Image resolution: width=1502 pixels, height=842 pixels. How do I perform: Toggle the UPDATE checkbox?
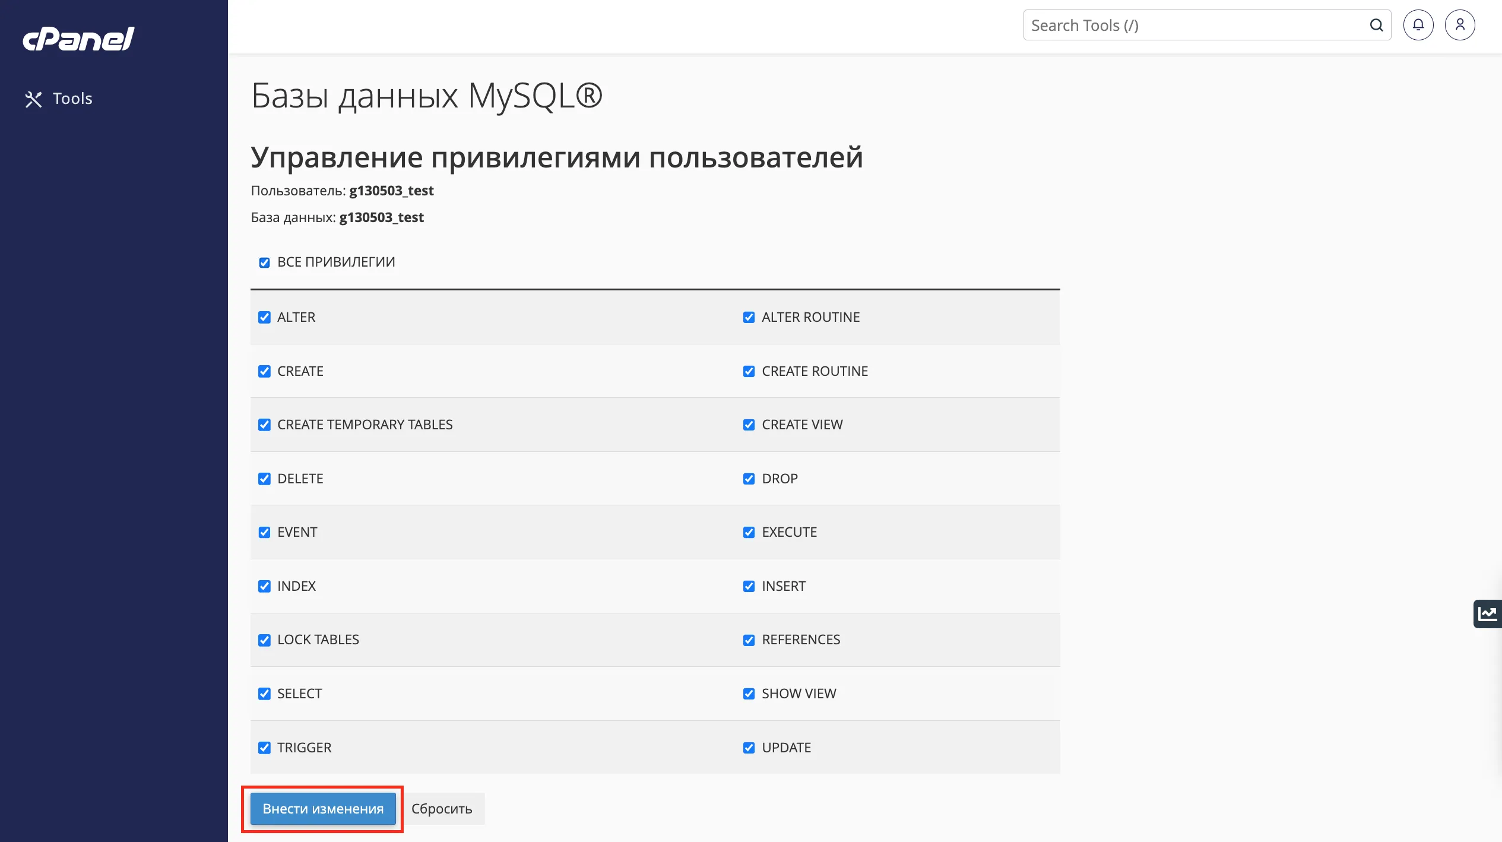(x=749, y=748)
